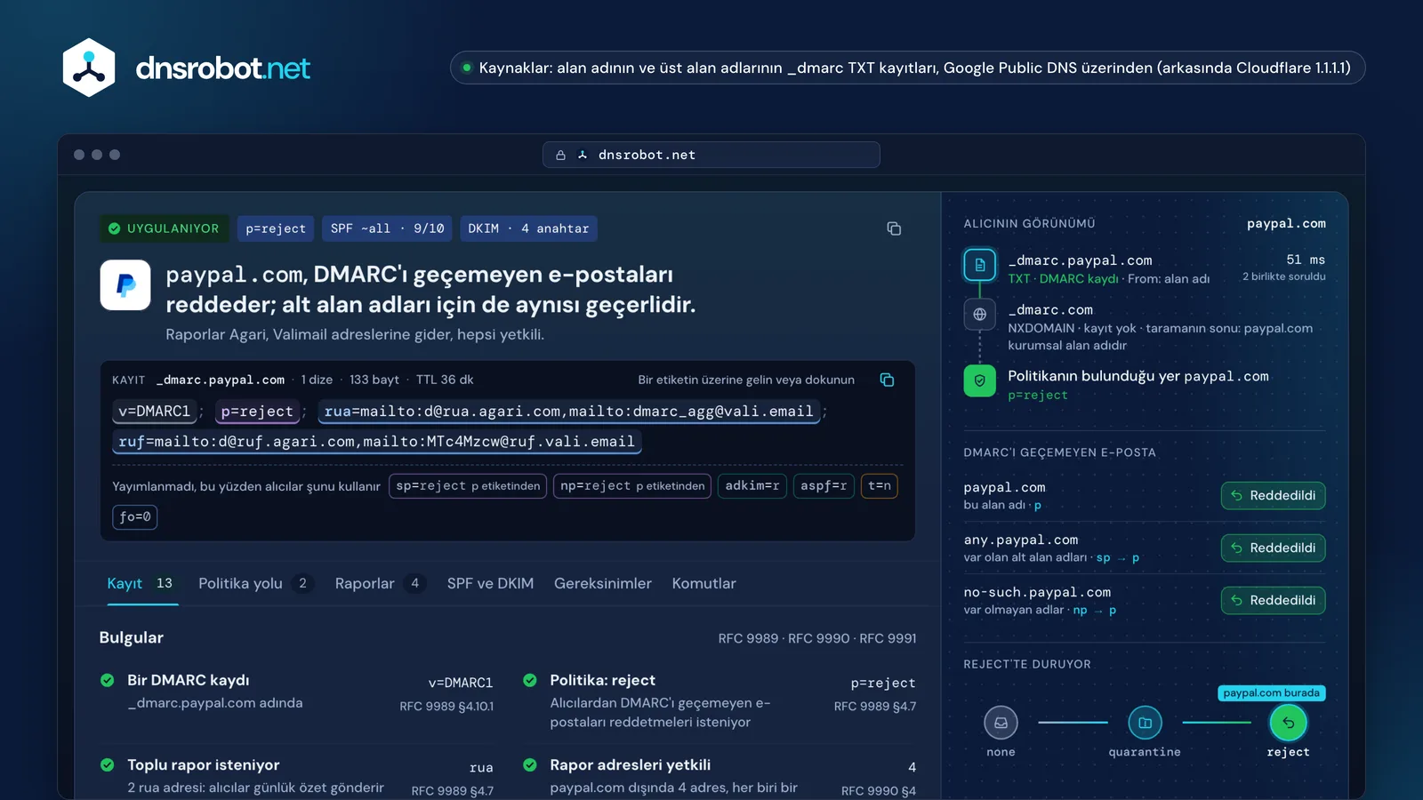Click the fo=0 default tag

135,517
